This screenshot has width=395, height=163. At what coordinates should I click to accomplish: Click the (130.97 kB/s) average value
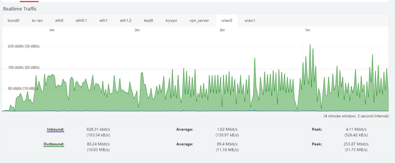(227, 135)
